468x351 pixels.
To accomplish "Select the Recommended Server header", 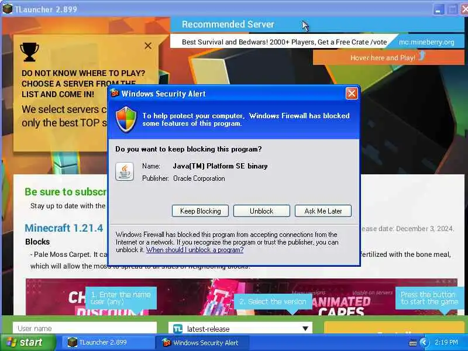I will point(228,25).
